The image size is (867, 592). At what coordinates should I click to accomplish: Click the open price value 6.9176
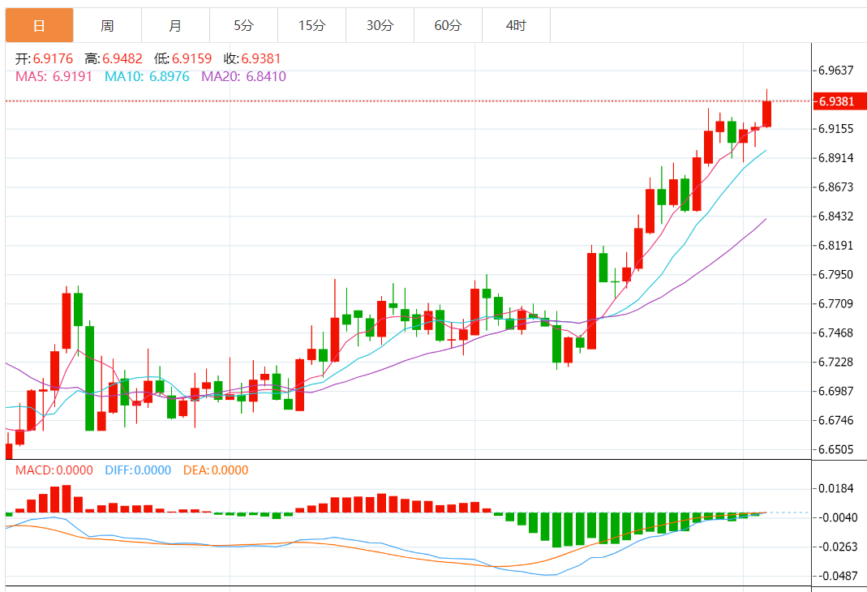point(53,58)
